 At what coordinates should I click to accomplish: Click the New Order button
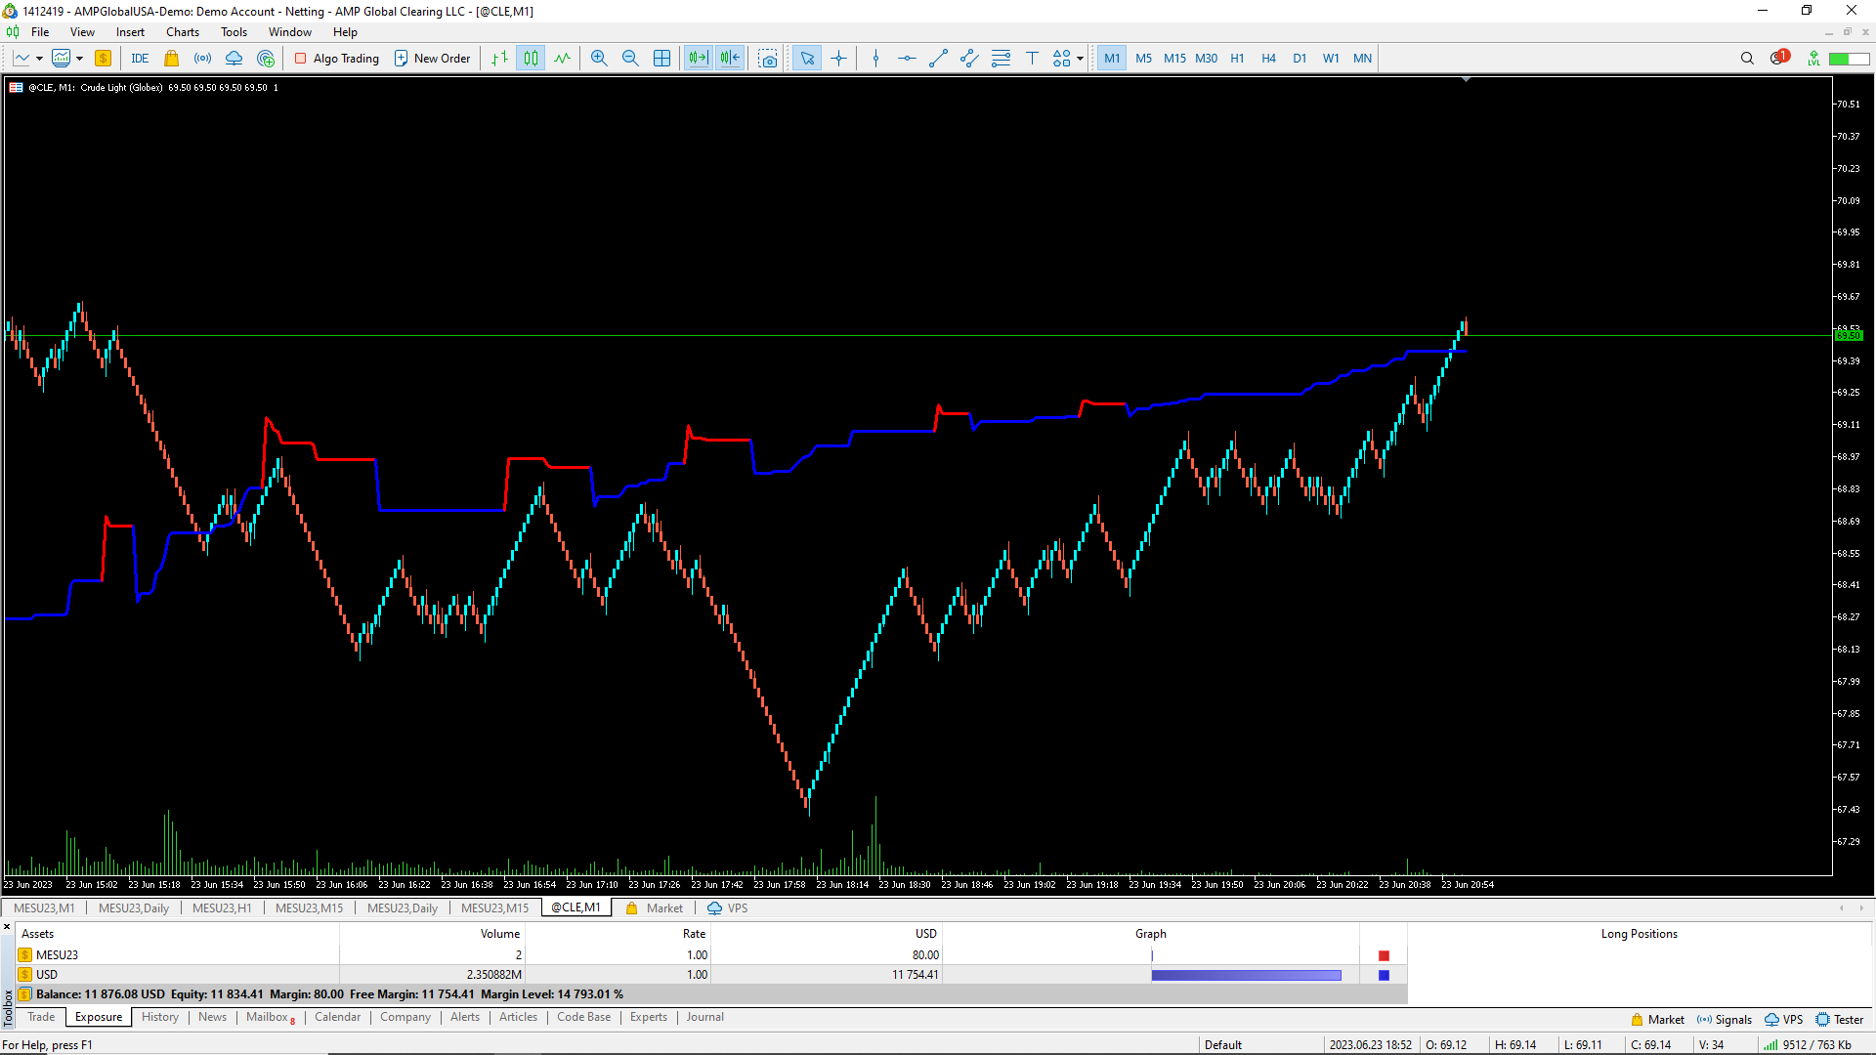[x=432, y=59]
